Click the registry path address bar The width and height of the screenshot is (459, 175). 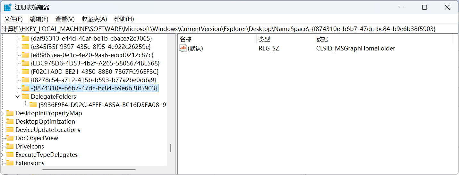click(x=229, y=29)
